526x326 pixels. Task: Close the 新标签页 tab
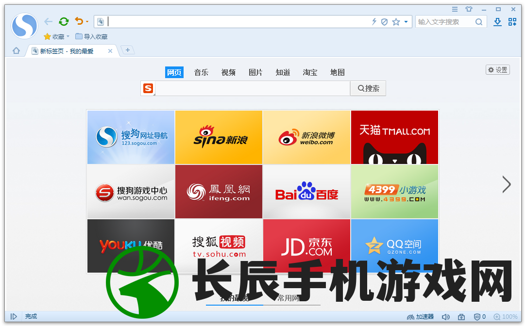tap(110, 51)
